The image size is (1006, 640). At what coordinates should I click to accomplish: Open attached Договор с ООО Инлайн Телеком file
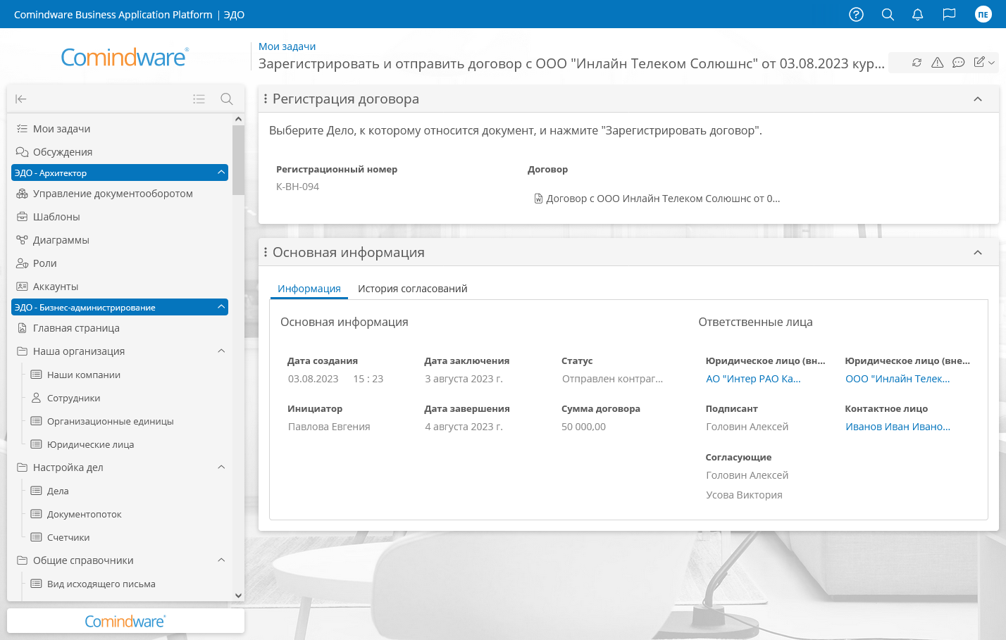(x=657, y=199)
